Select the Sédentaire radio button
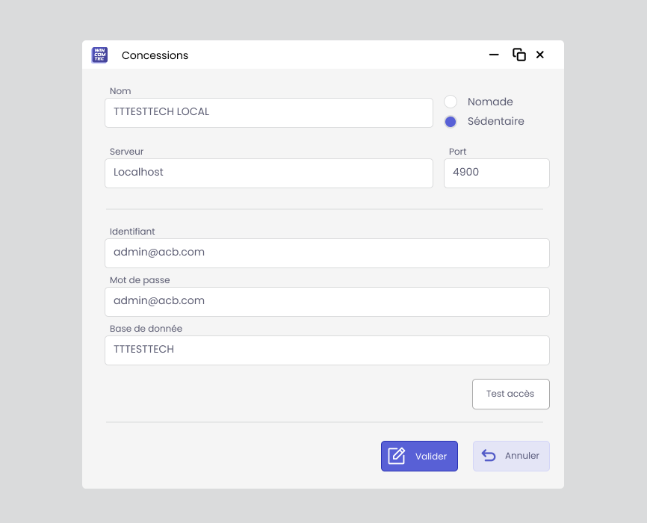The width and height of the screenshot is (647, 523). [451, 122]
